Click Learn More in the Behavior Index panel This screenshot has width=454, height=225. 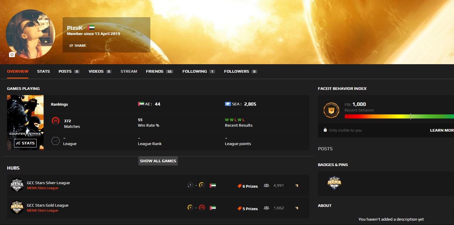click(x=442, y=130)
